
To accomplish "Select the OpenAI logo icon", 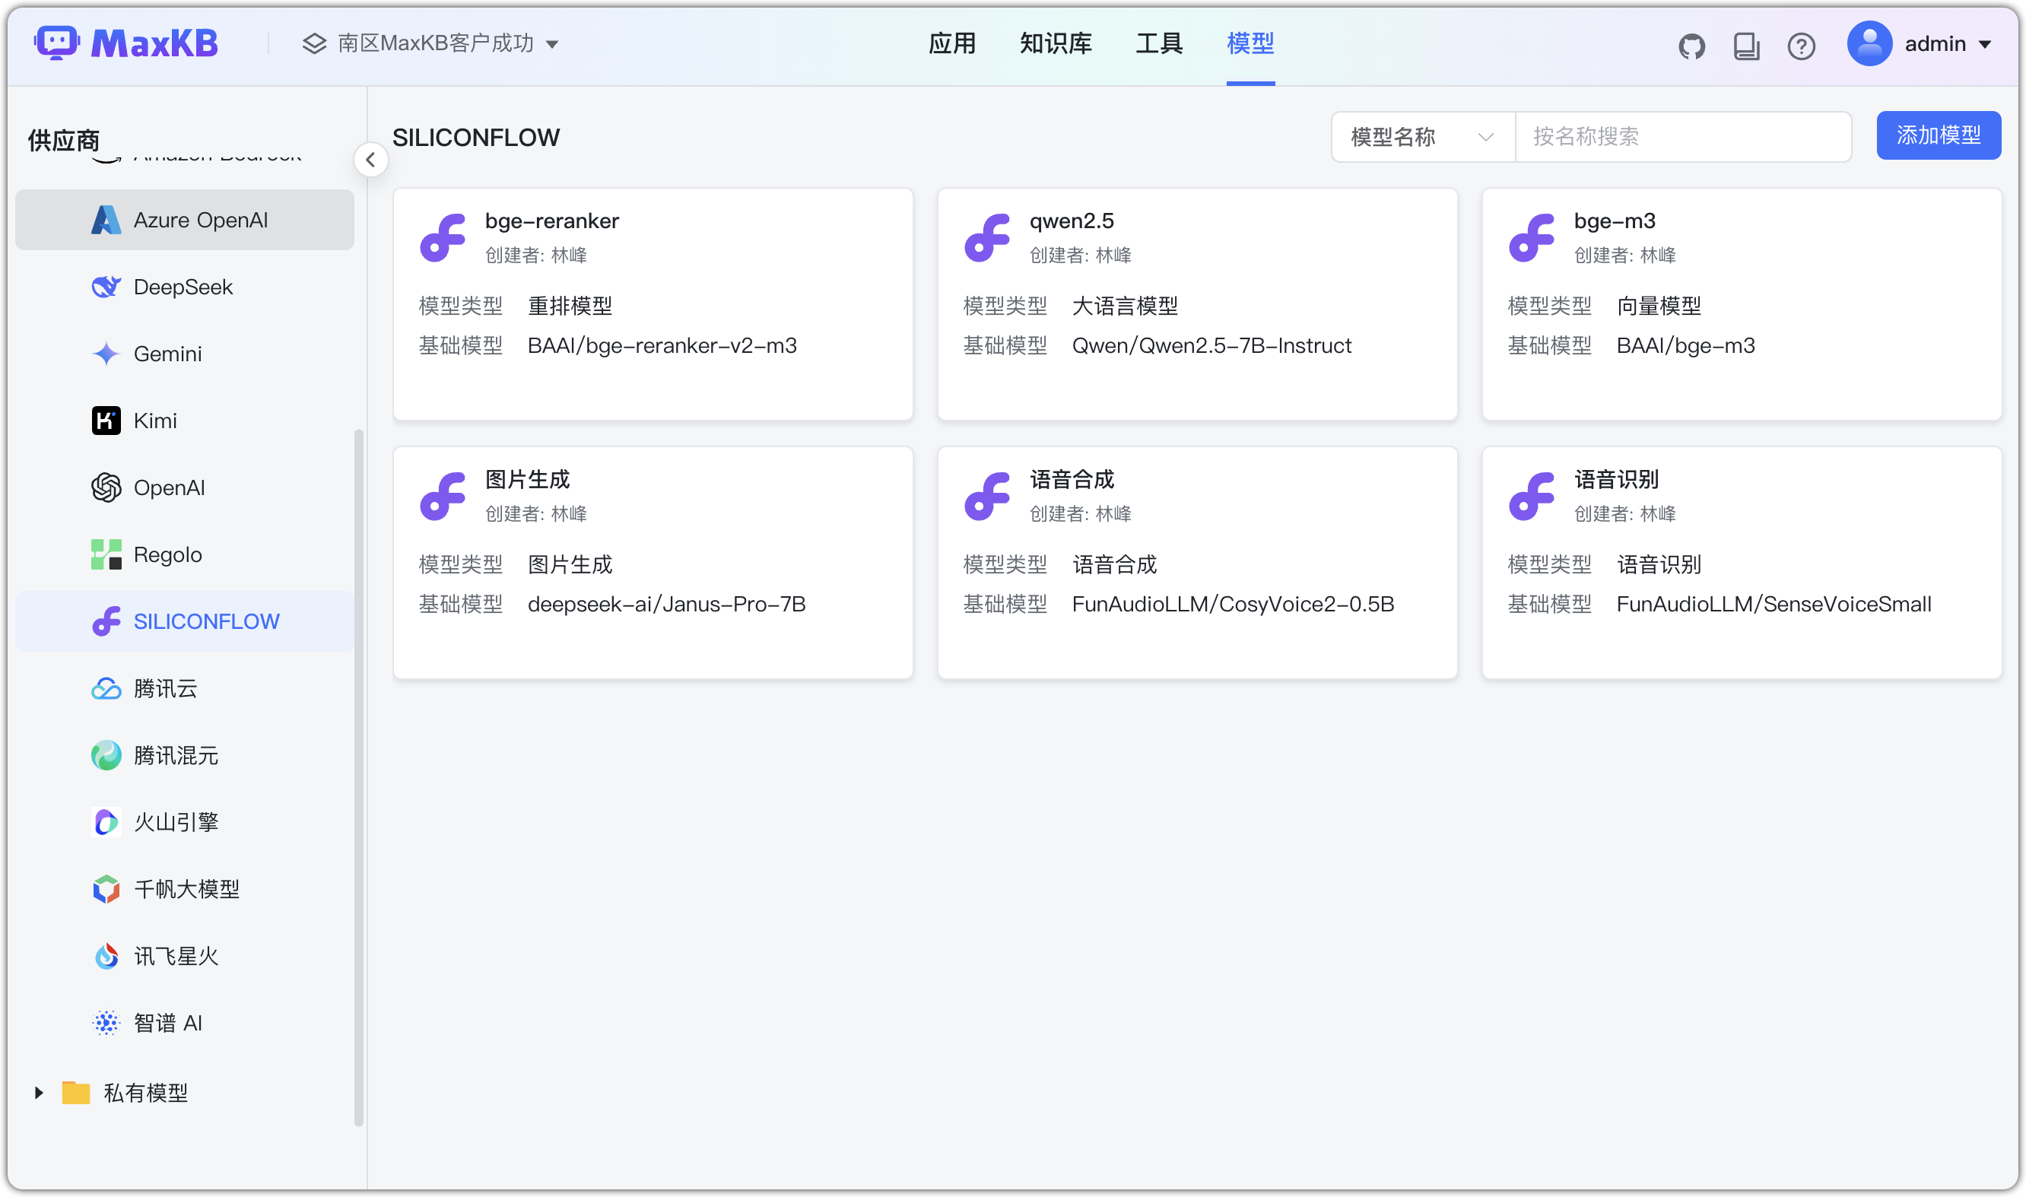I will [x=106, y=488].
